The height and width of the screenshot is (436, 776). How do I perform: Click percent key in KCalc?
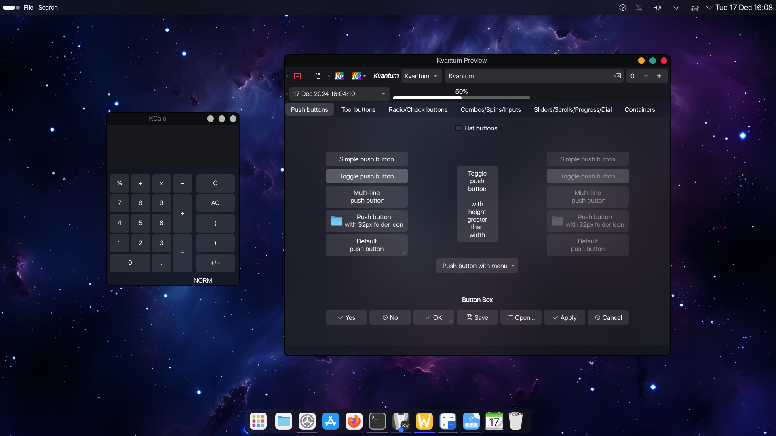(x=120, y=183)
